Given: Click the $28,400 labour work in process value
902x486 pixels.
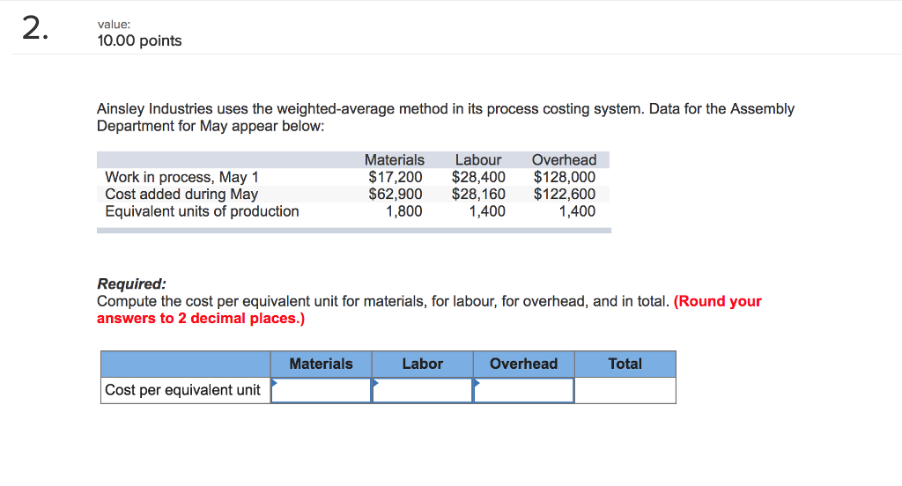Looking at the screenshot, I should (478, 177).
